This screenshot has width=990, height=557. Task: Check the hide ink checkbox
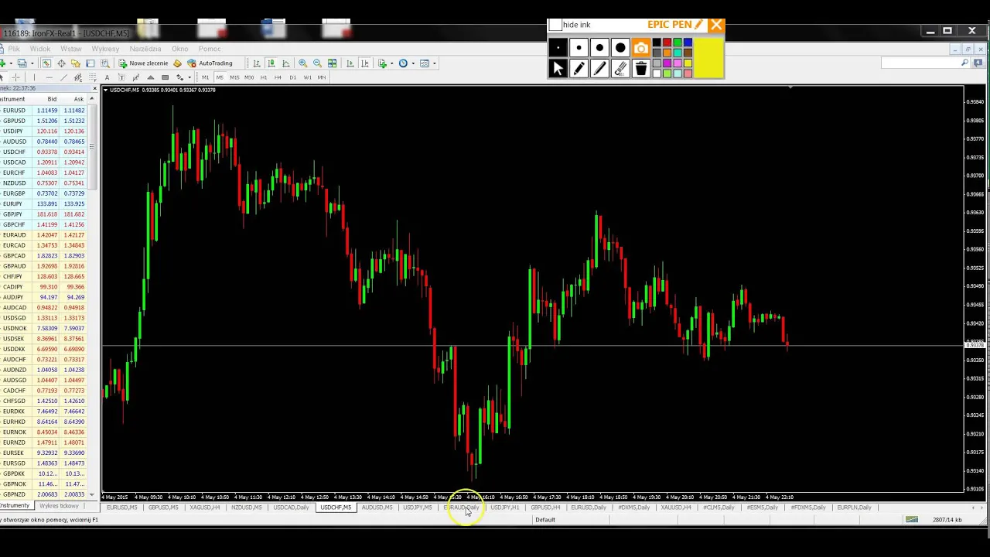pyautogui.click(x=555, y=25)
